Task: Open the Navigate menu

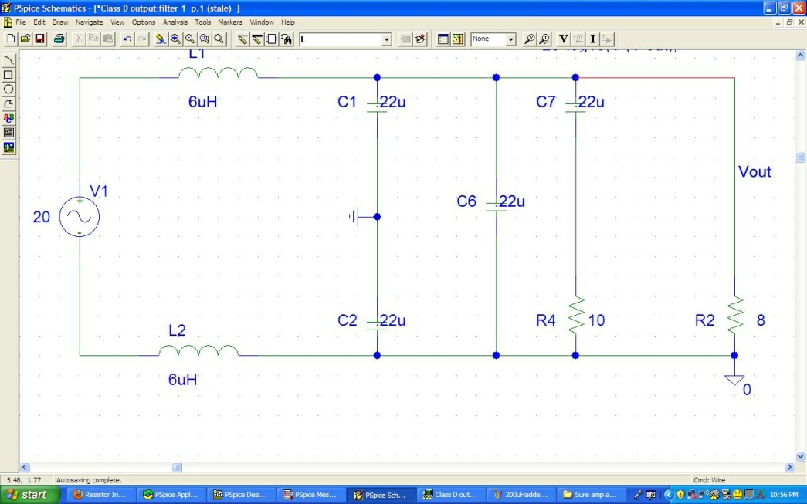Action: coord(89,22)
